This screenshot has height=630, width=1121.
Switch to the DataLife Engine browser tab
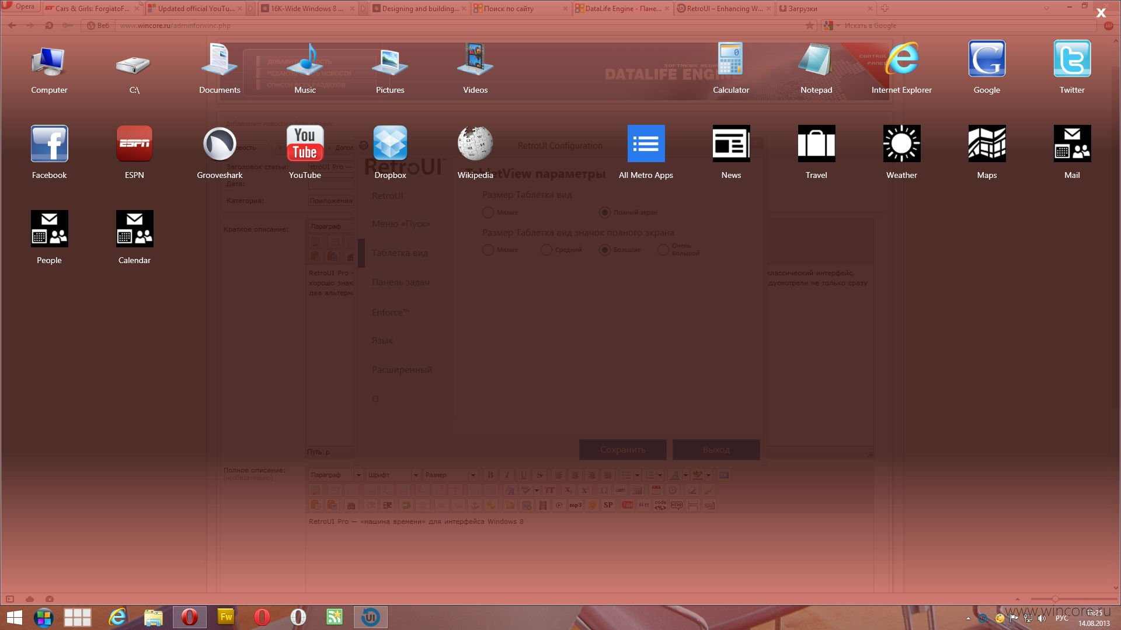click(x=622, y=8)
